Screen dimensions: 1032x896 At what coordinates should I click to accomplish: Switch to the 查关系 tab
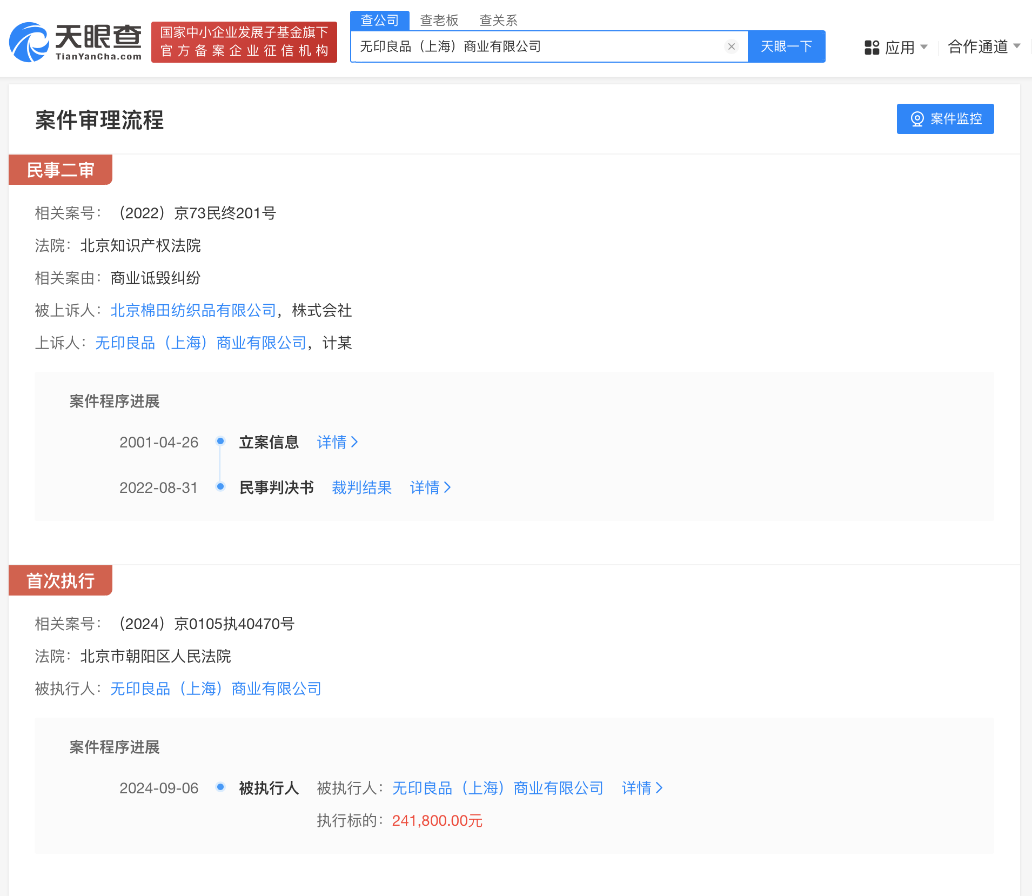(x=498, y=20)
